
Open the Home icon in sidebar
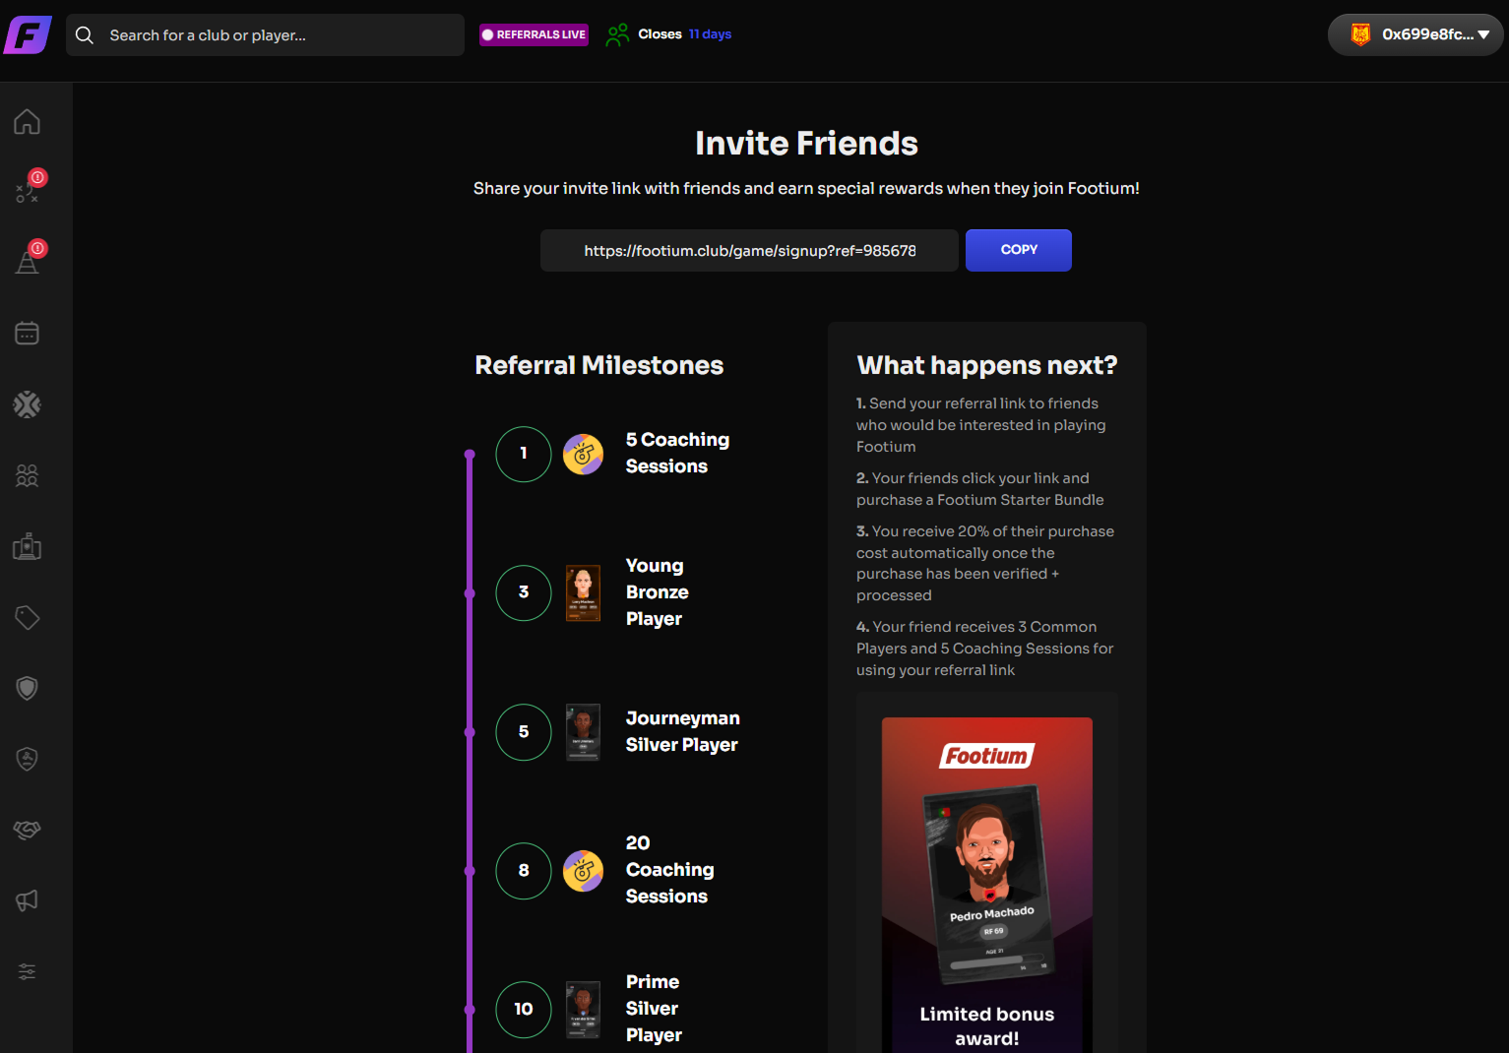27,121
